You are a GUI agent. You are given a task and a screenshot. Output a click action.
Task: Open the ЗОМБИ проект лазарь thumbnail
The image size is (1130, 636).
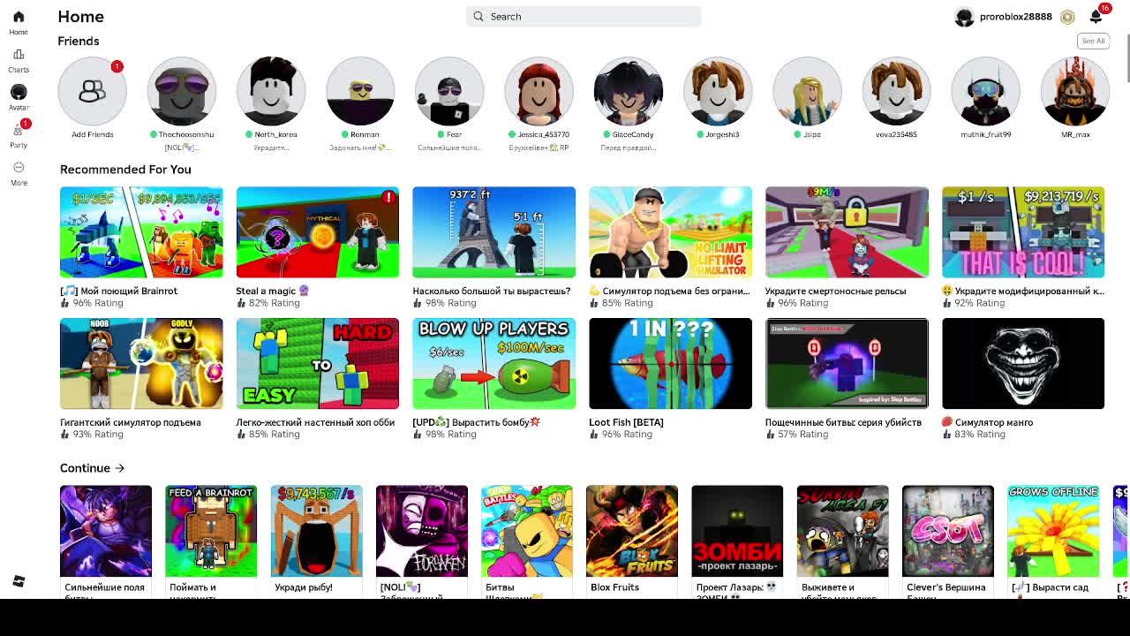(x=737, y=531)
